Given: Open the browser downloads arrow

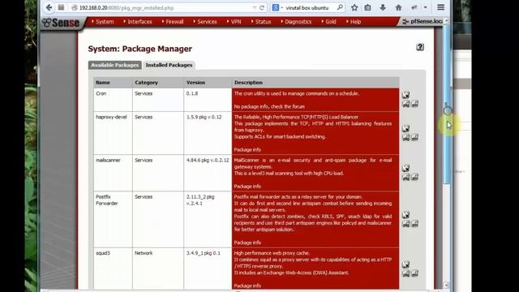Looking at the screenshot, I should click(x=383, y=7).
